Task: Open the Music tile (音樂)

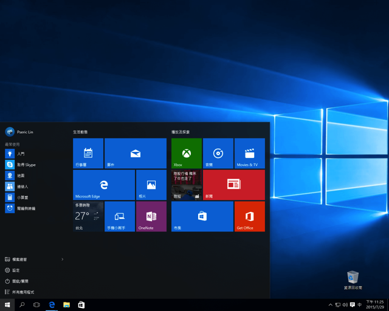Action: pos(218,153)
